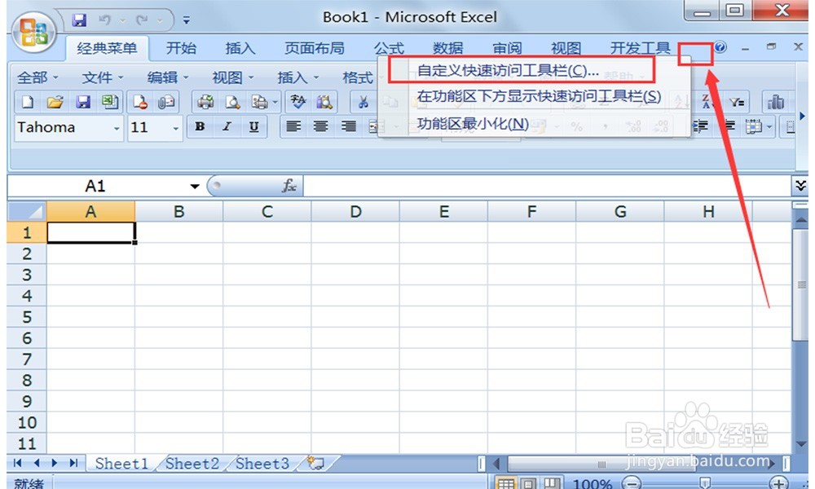Click the permission restricted document icon
The width and height of the screenshot is (815, 489).
click(x=139, y=102)
